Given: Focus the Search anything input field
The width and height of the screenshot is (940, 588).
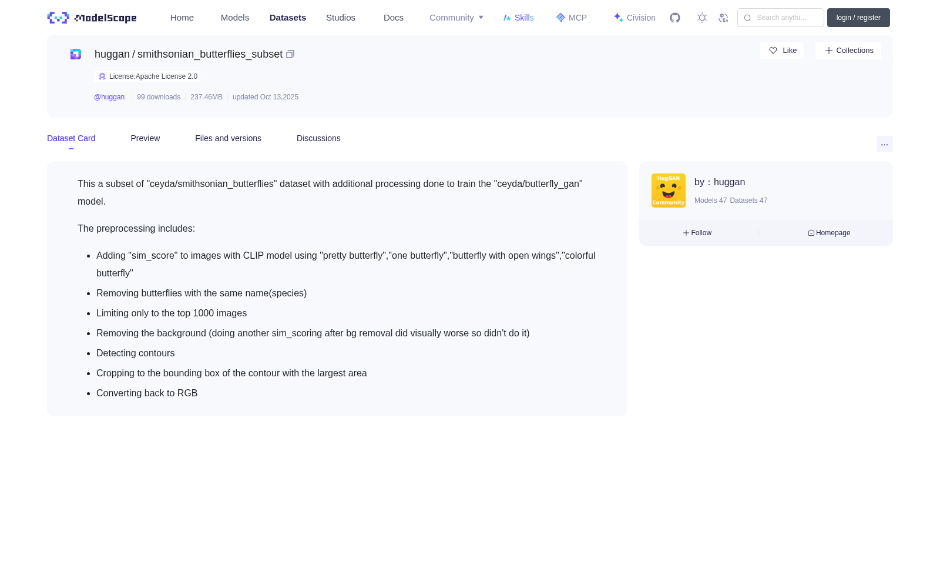Looking at the screenshot, I should [x=781, y=18].
